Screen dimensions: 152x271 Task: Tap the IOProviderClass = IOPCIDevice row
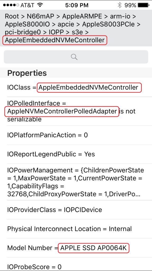(76, 210)
